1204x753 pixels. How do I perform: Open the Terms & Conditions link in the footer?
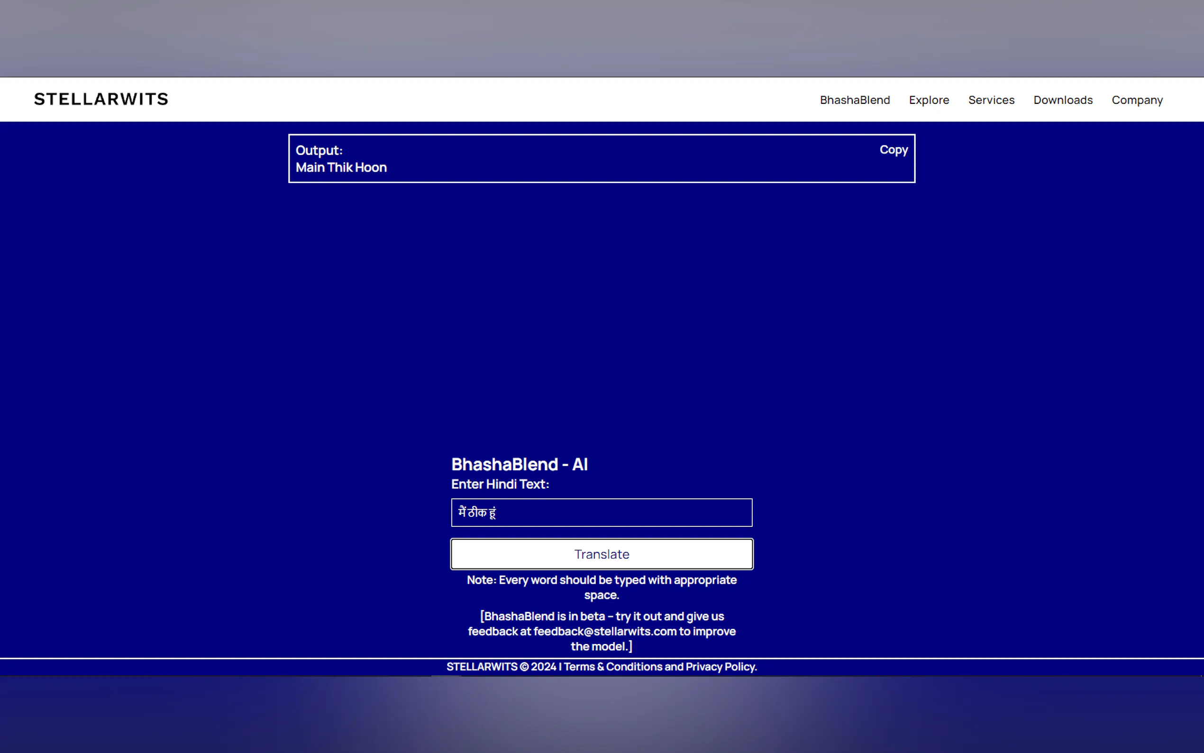coord(612,667)
